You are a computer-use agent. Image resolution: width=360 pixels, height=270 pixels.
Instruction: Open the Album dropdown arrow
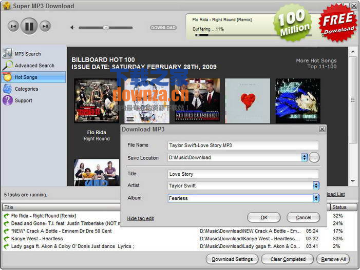click(x=316, y=198)
